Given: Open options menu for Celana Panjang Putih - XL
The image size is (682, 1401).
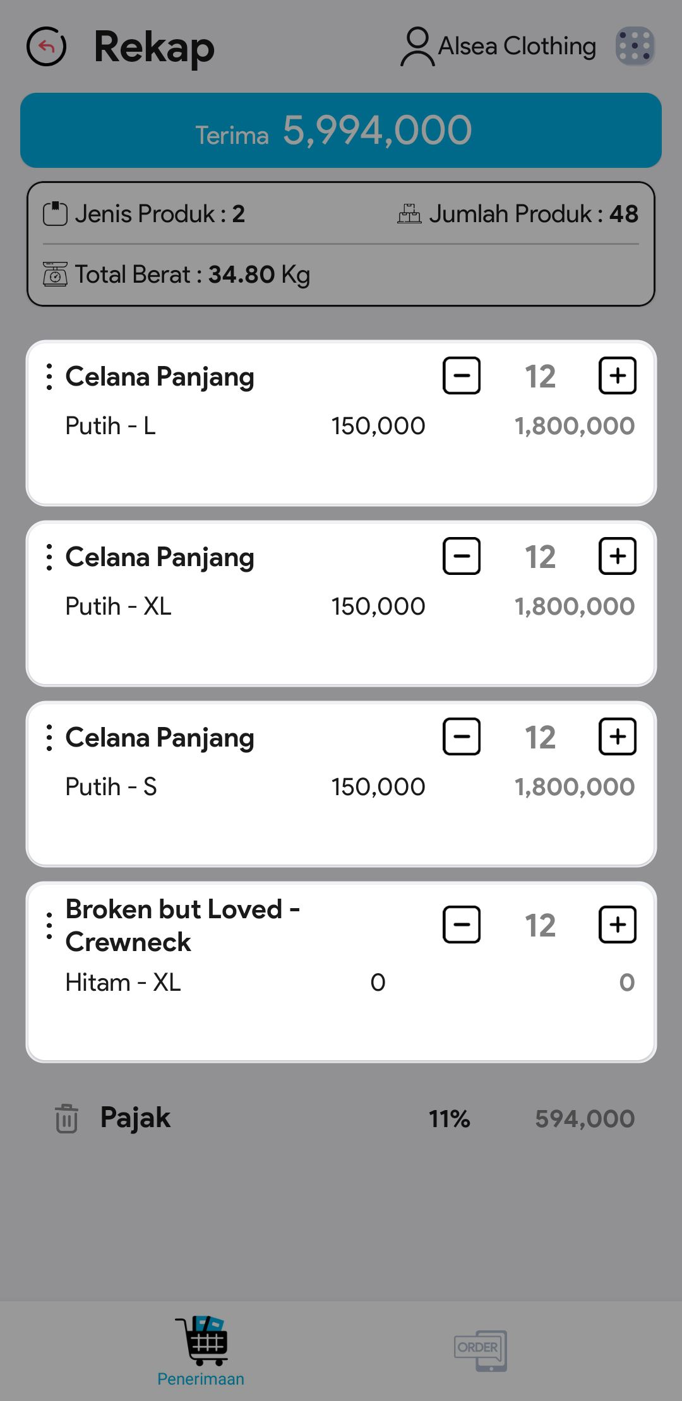Looking at the screenshot, I should click(x=49, y=557).
